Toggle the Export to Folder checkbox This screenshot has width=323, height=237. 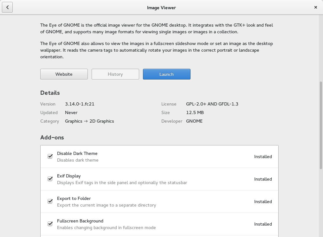pos(50,201)
